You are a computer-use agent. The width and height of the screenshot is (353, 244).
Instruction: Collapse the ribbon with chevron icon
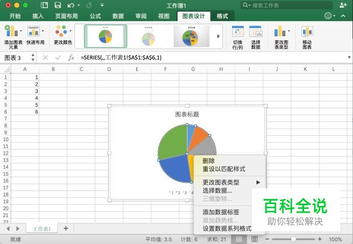343,16
